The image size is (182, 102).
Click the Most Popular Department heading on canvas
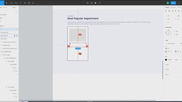point(83,18)
